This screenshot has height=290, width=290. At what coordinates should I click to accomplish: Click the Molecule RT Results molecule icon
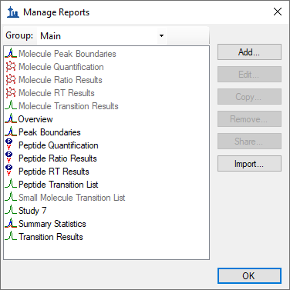tap(11, 93)
